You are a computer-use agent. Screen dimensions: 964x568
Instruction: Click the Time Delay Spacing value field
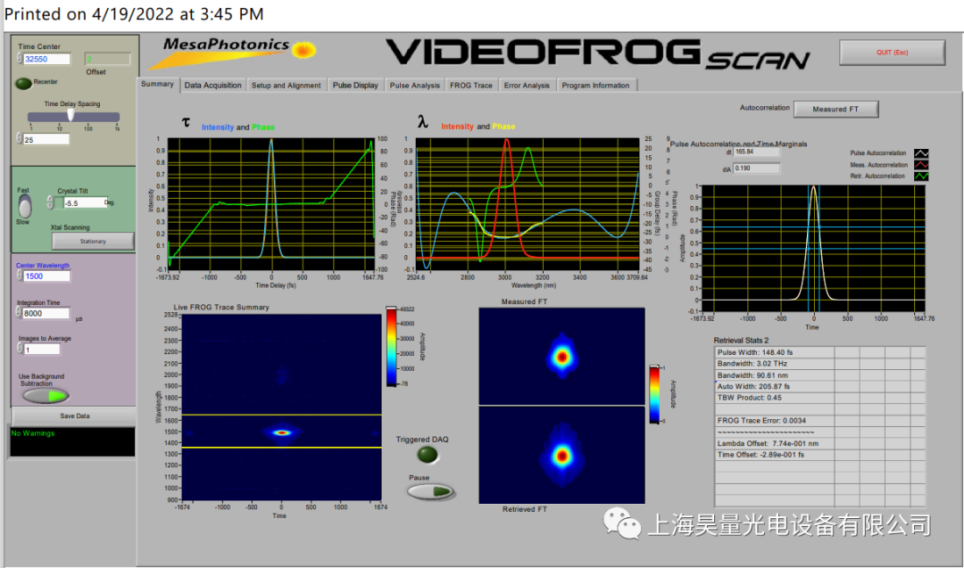46,139
